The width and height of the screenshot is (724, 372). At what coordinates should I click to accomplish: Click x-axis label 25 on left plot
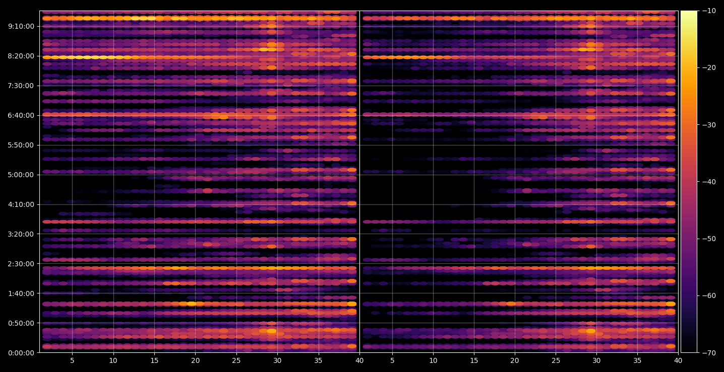click(x=236, y=361)
